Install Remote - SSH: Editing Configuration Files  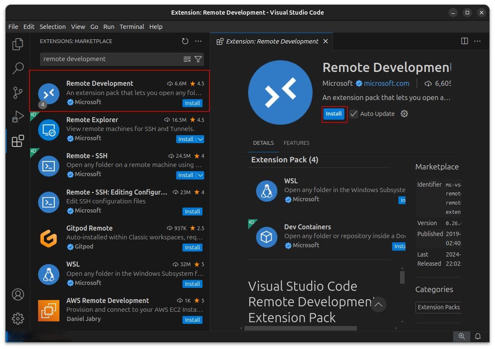pos(192,212)
